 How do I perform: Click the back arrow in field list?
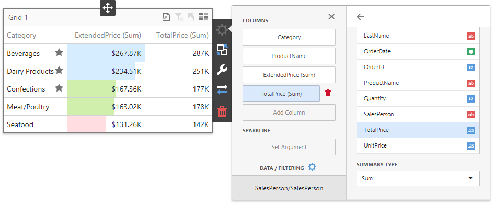coord(360,17)
